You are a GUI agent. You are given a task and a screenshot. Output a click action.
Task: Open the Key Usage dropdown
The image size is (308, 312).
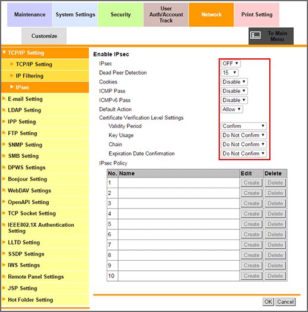(x=244, y=135)
